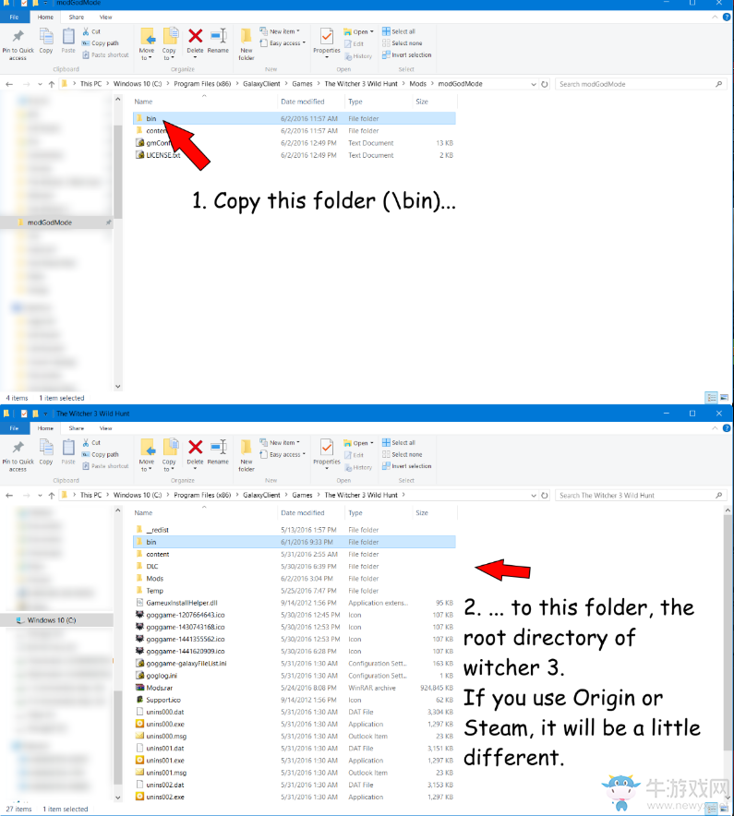Click Cut in modGodMode window ribbon
Screen dimensions: 734x816
[91, 31]
